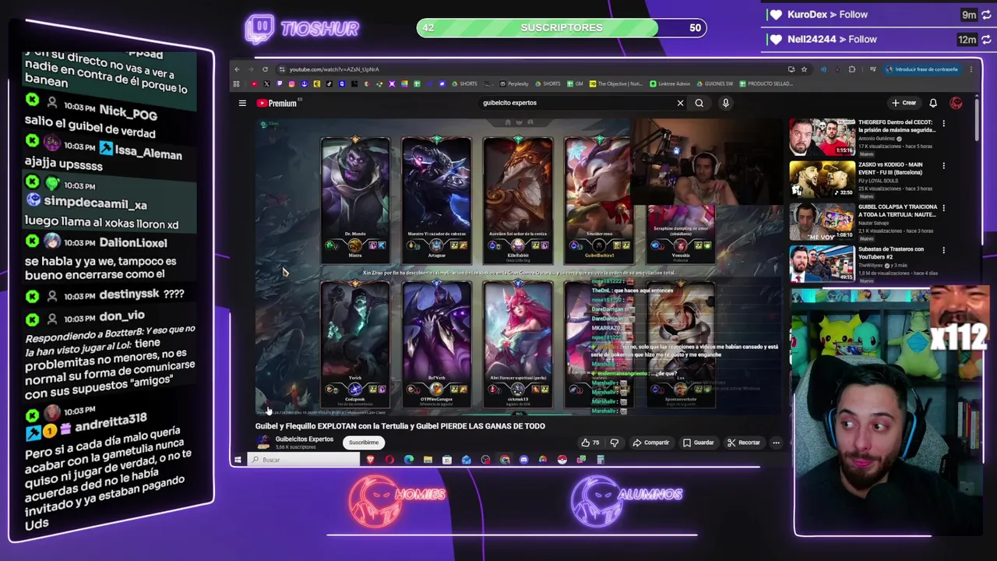Open more actions ellipsis beside Recortar
Image resolution: width=997 pixels, height=561 pixels.
pos(776,443)
